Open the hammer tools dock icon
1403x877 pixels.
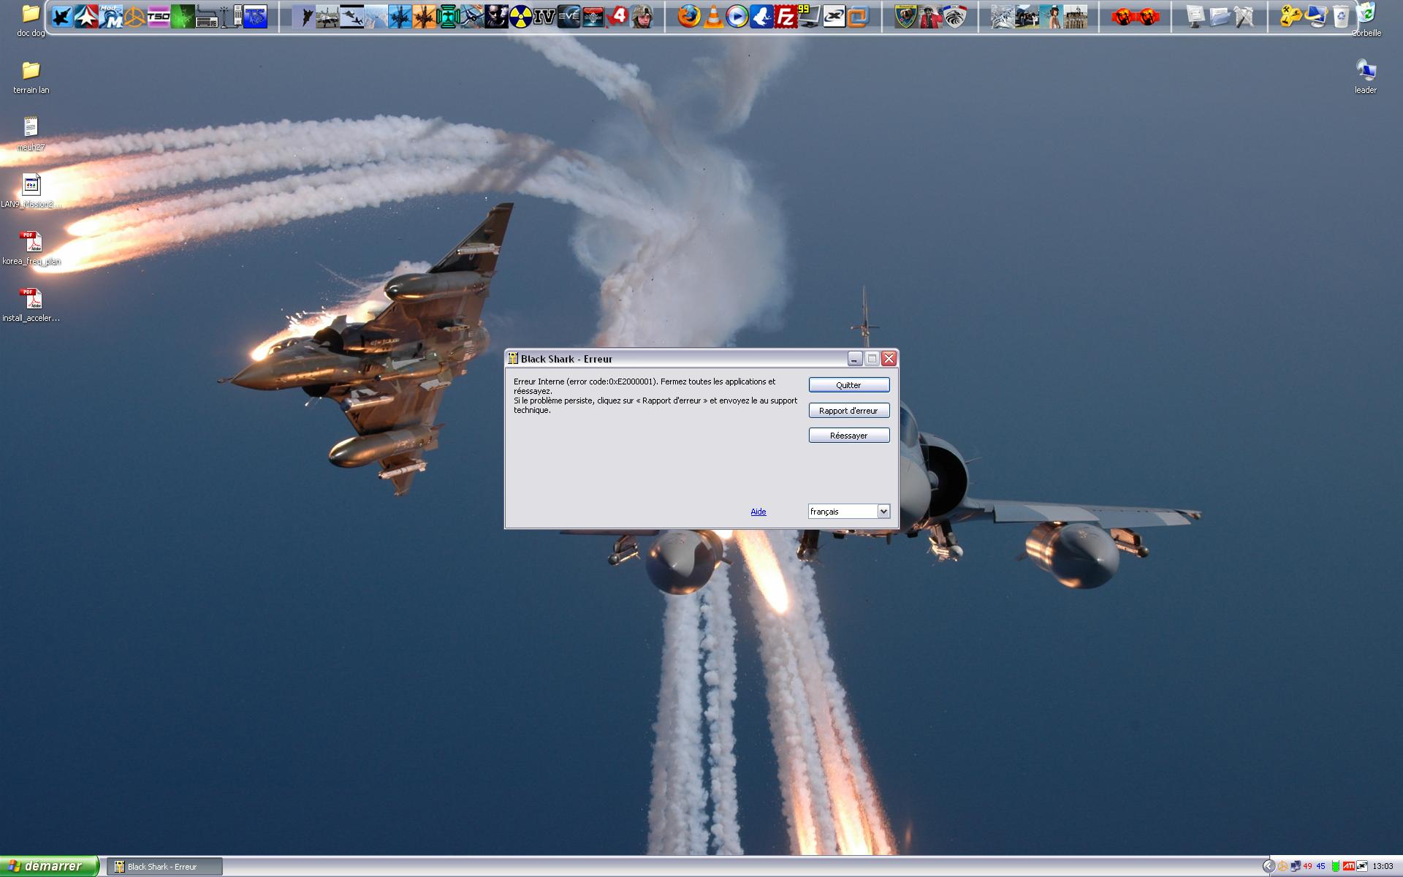pyautogui.click(x=1244, y=16)
